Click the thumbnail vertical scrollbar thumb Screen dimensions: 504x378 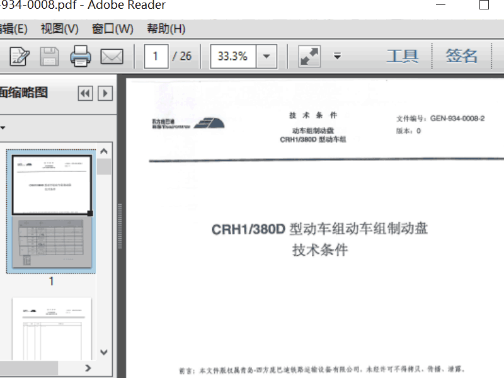[x=104, y=166]
